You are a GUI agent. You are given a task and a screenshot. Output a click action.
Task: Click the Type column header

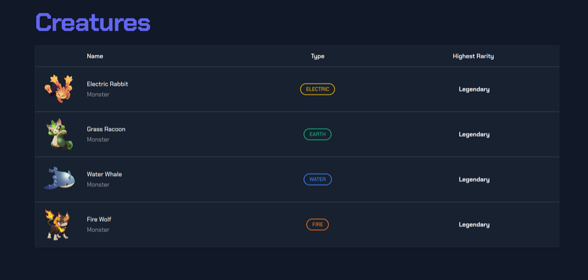point(318,56)
